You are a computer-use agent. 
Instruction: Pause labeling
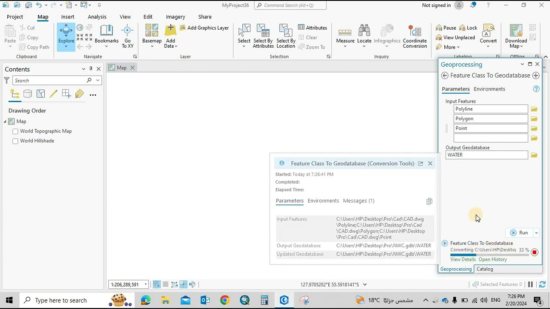pyautogui.click(x=446, y=28)
